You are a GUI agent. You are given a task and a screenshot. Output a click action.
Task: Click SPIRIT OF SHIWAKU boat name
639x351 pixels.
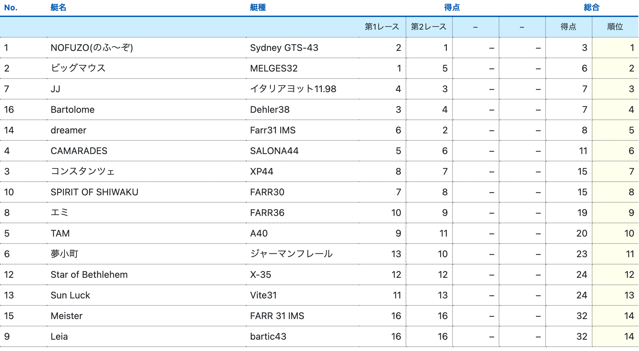[x=94, y=192]
